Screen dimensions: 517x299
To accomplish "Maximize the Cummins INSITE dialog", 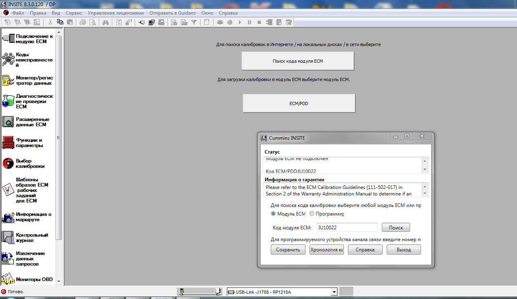I will 407,136.
